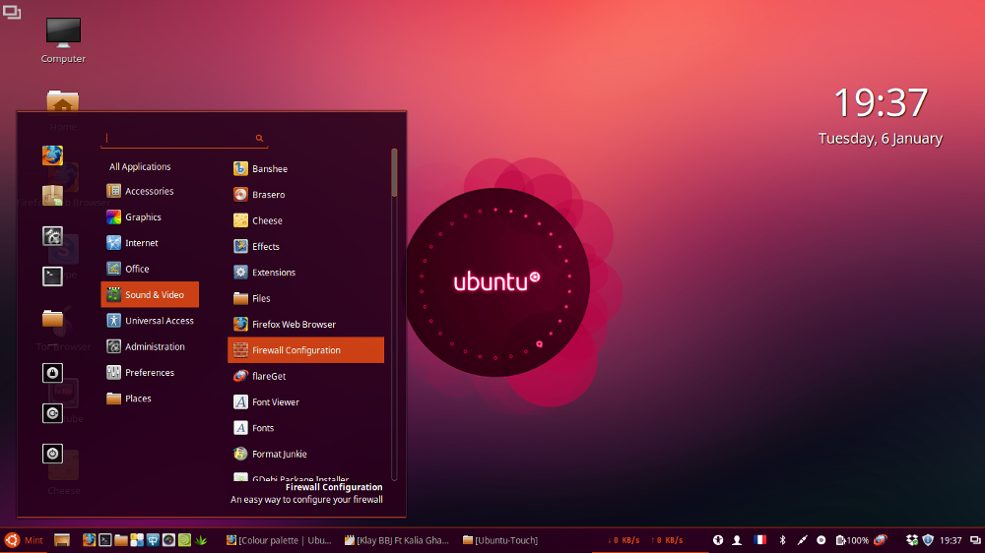Click the Lock Screen icon in menu sidebar
Viewport: 985px width, 553px height.
tap(53, 373)
